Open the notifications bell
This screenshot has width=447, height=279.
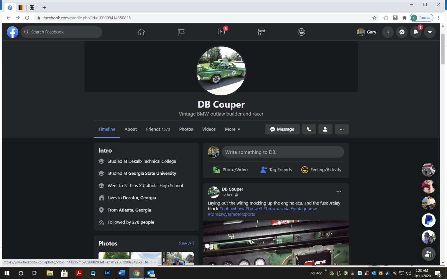coord(416,32)
